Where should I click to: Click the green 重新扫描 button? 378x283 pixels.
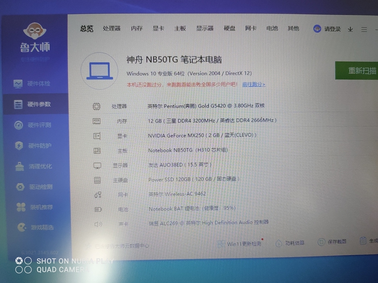pos(357,70)
